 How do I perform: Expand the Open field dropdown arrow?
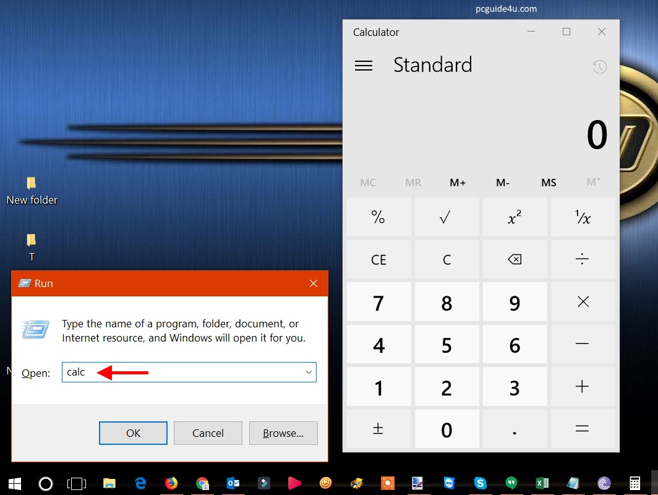[x=308, y=372]
